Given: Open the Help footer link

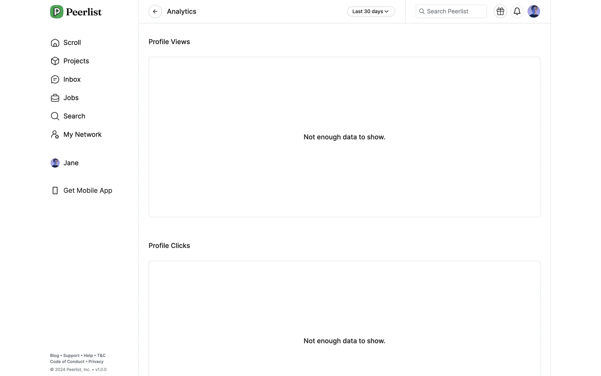Looking at the screenshot, I should pyautogui.click(x=88, y=356).
